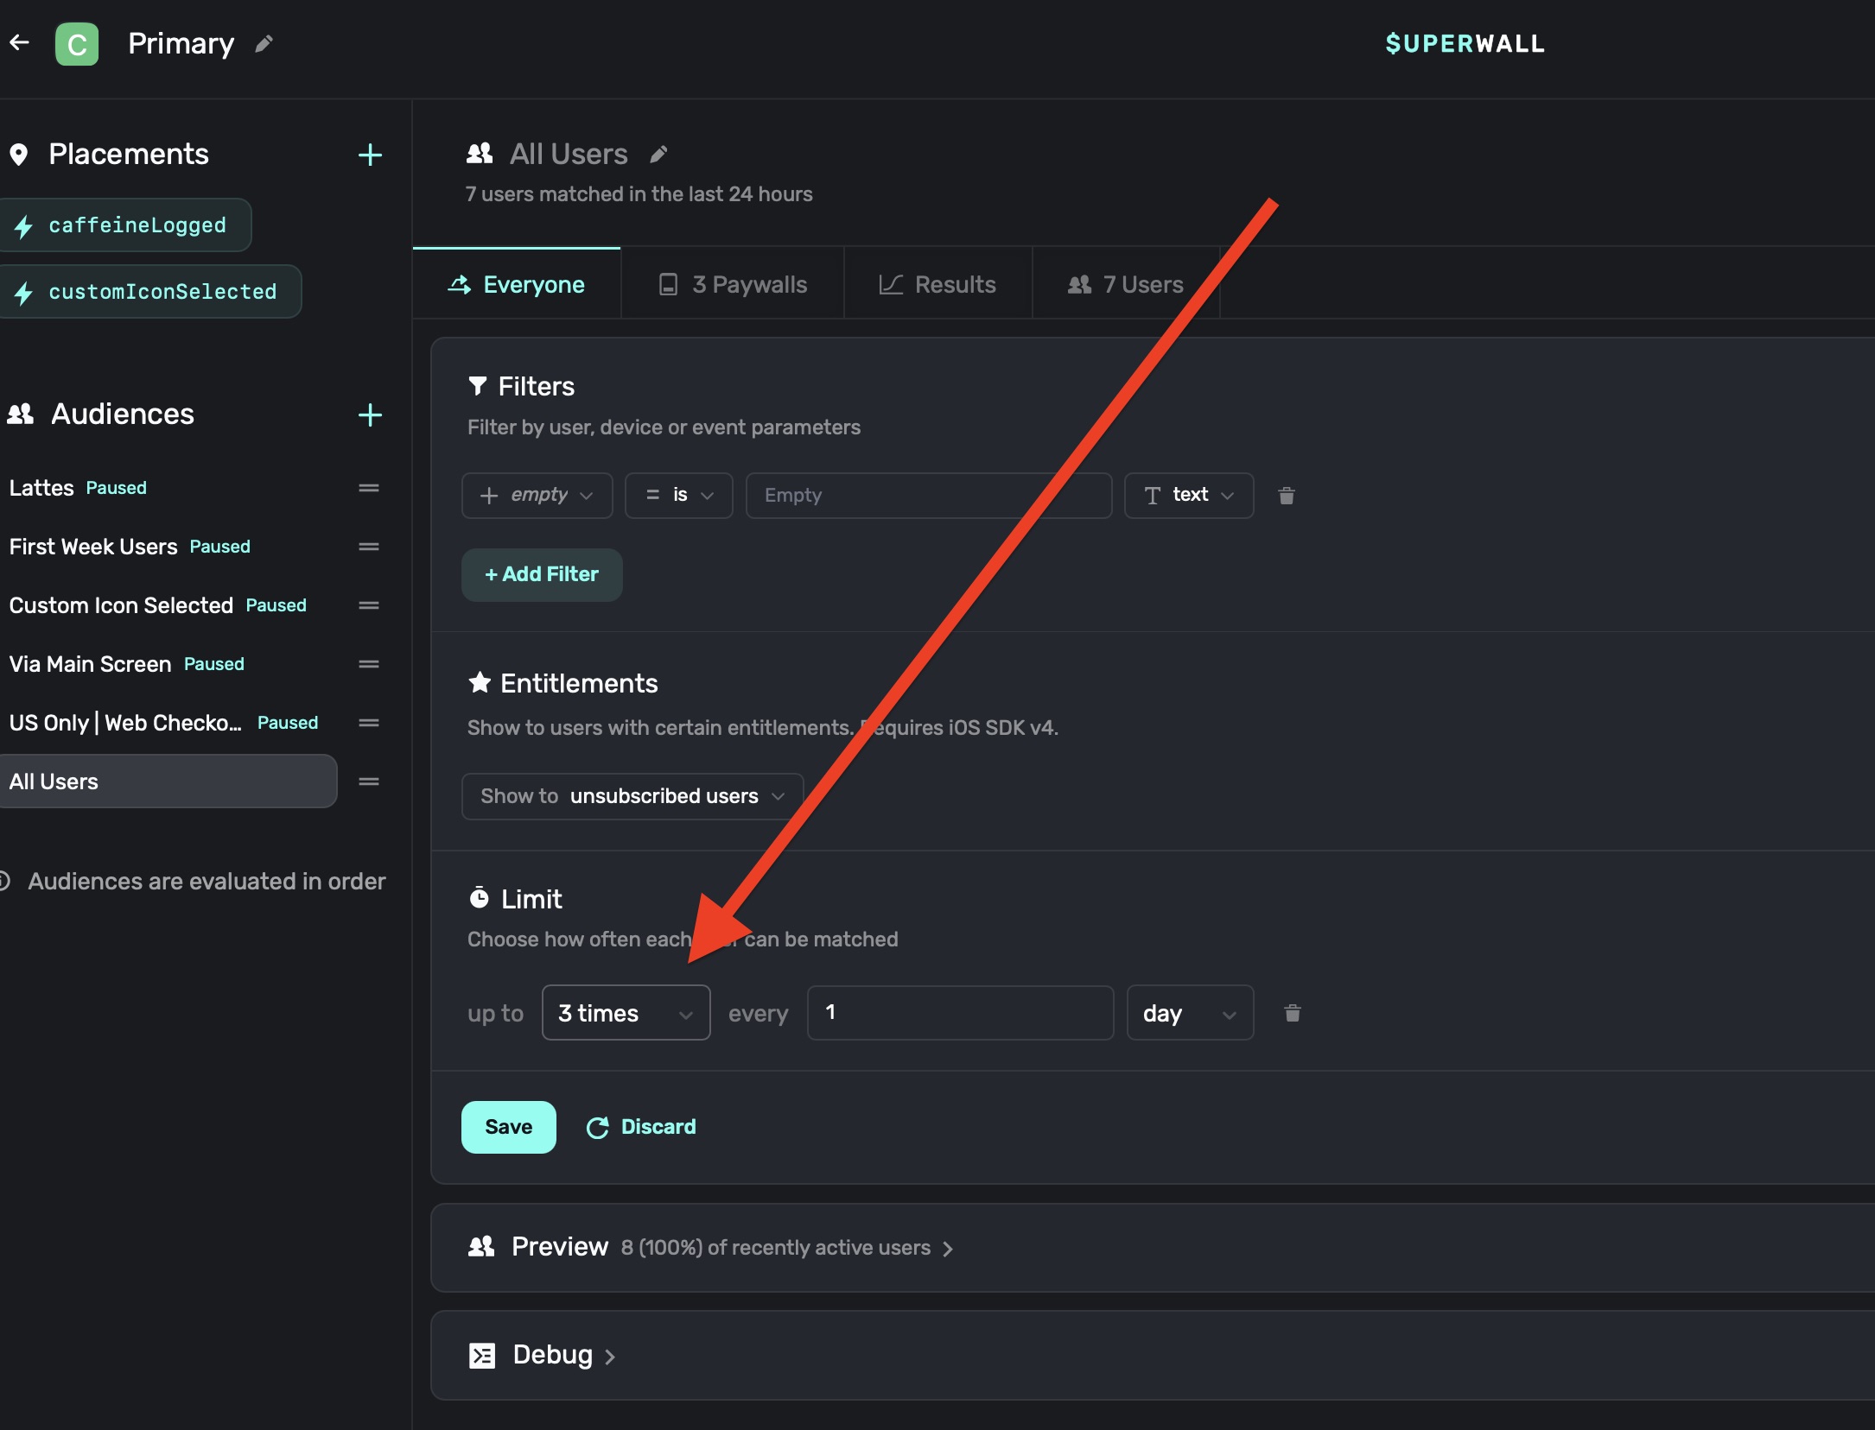1875x1430 pixels.
Task: Open the '3 times' limit dropdown
Action: pyautogui.click(x=626, y=1013)
